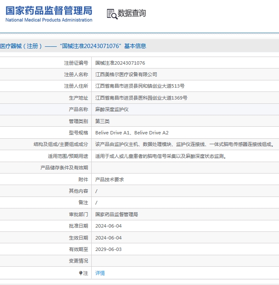Select the 批准日期 value 2024-06-04
The width and height of the screenshot is (279, 285).
[x=108, y=226]
